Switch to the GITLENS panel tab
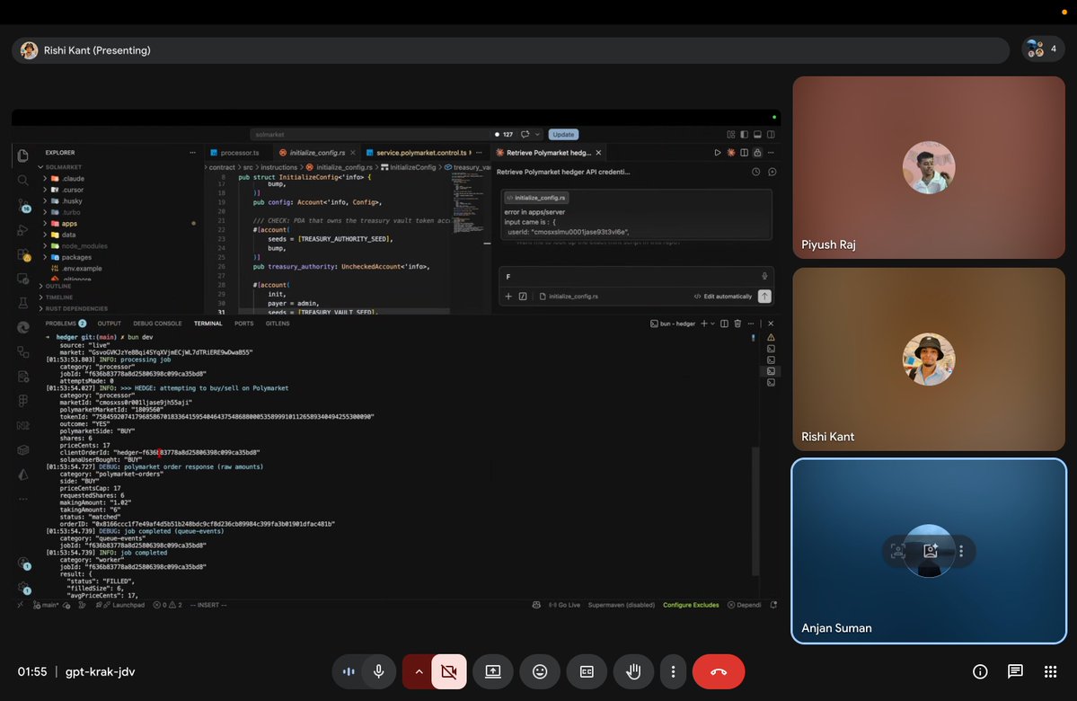Image resolution: width=1077 pixels, height=701 pixels. (278, 323)
